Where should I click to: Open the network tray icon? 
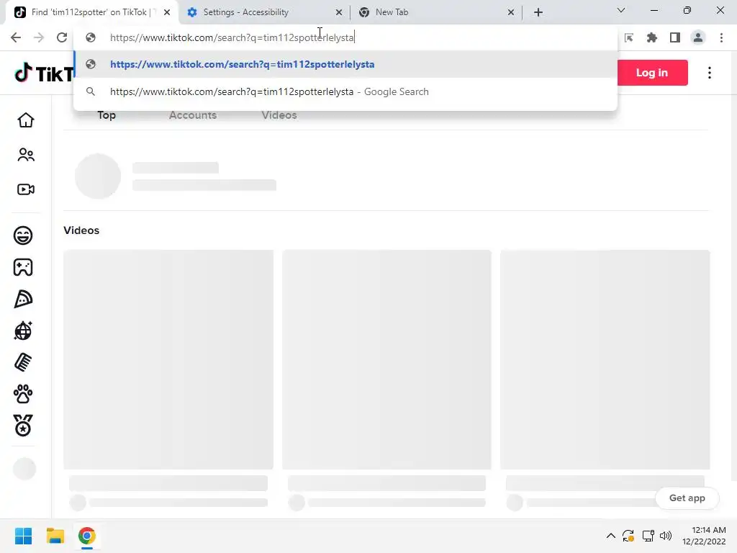648,536
